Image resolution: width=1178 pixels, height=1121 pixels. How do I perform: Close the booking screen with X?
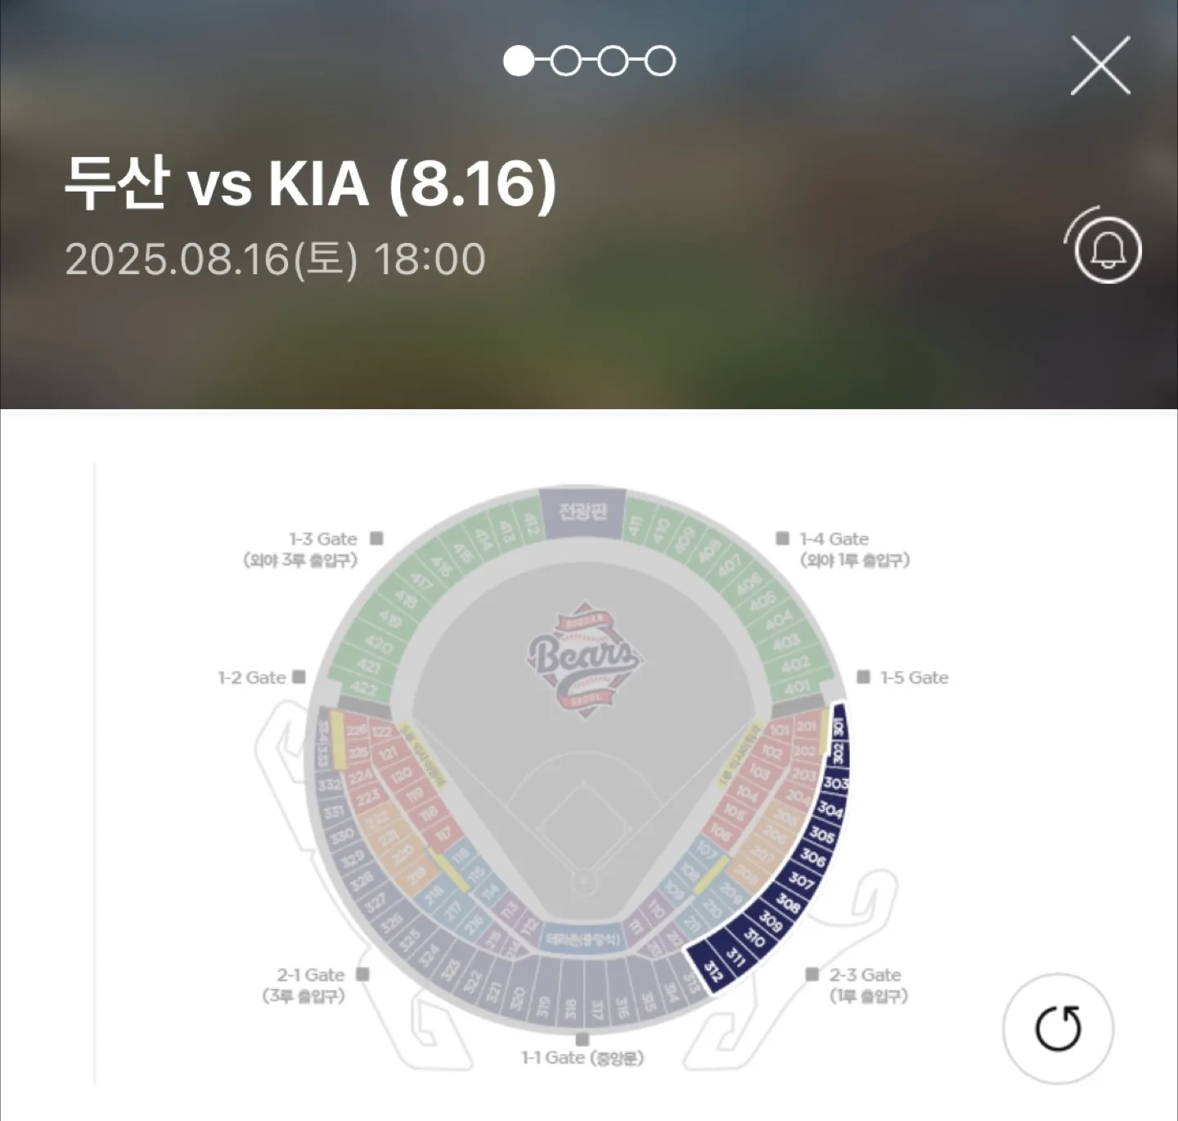[1100, 65]
